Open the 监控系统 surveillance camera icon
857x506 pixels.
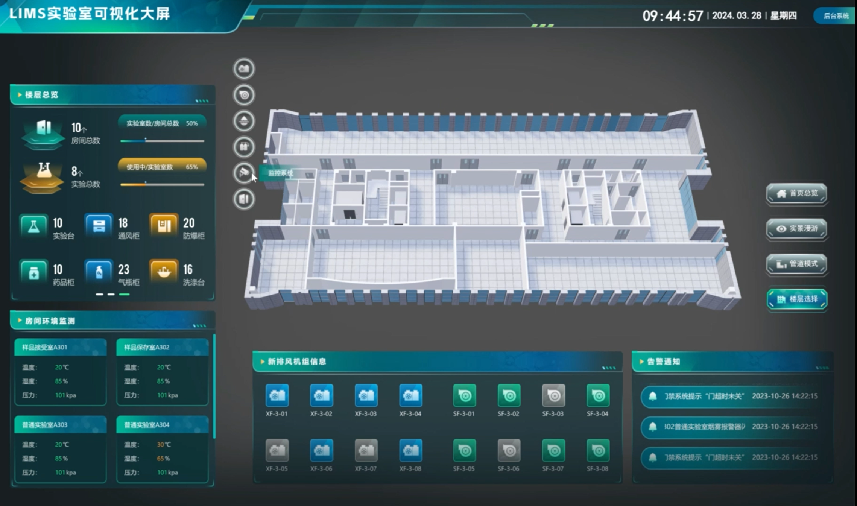[244, 173]
